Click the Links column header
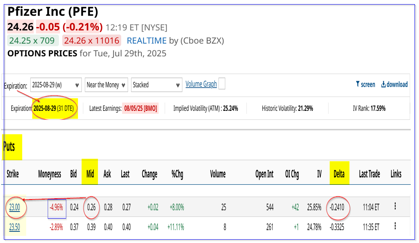Screen dimensions: 419x243 click(396, 174)
